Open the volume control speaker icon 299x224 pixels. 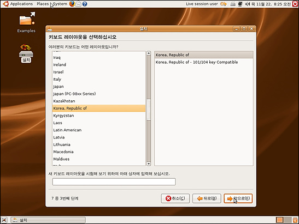click(x=247, y=4)
